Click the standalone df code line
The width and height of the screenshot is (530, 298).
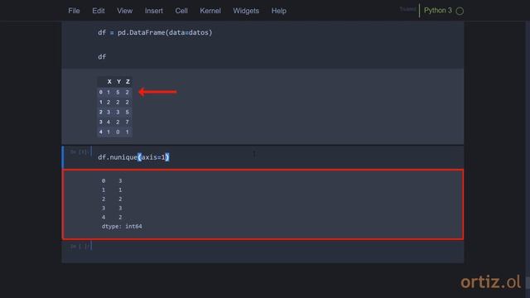point(102,57)
